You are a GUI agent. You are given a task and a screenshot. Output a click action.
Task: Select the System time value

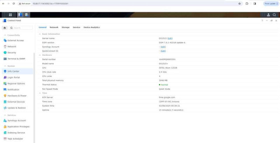169,106
